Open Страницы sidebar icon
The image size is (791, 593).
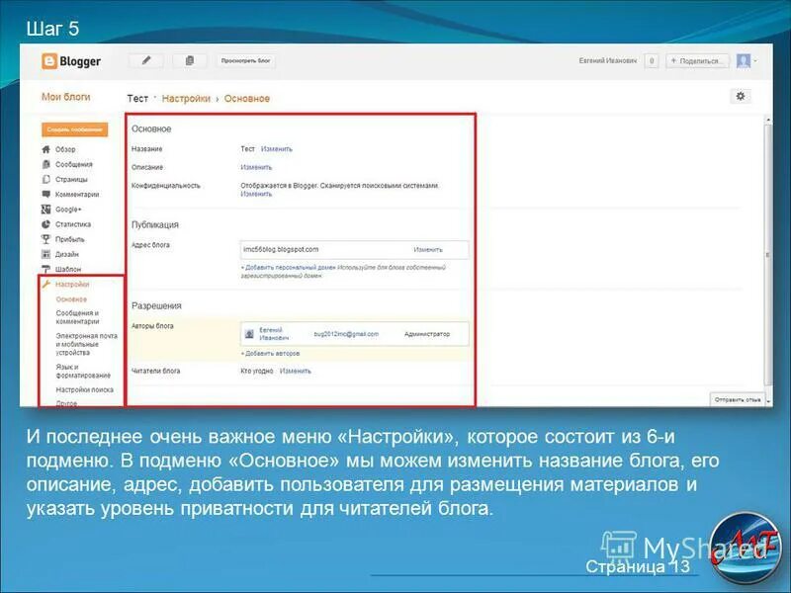[45, 179]
